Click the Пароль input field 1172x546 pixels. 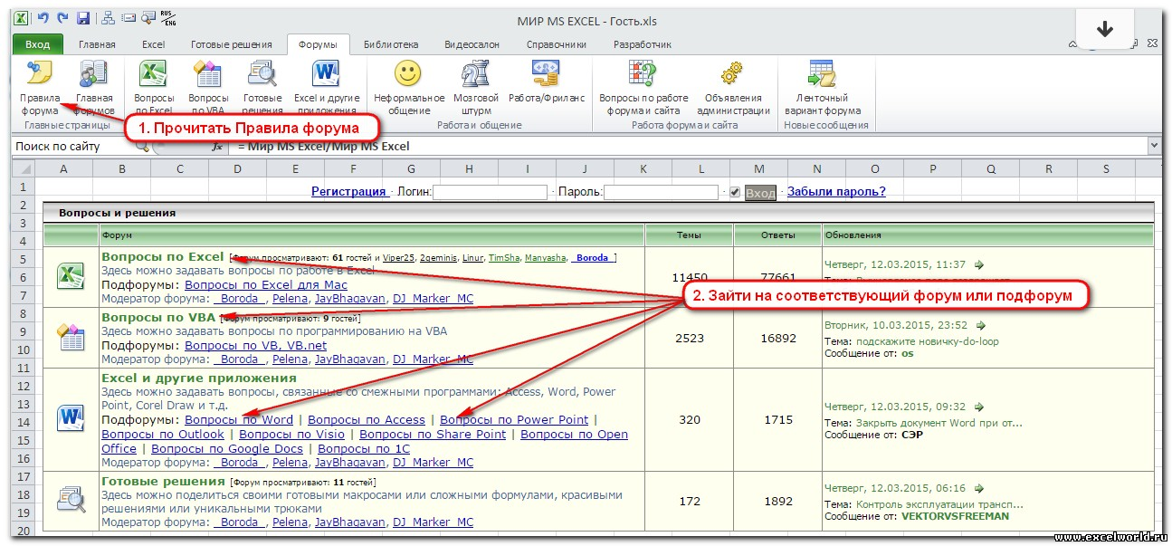click(661, 192)
